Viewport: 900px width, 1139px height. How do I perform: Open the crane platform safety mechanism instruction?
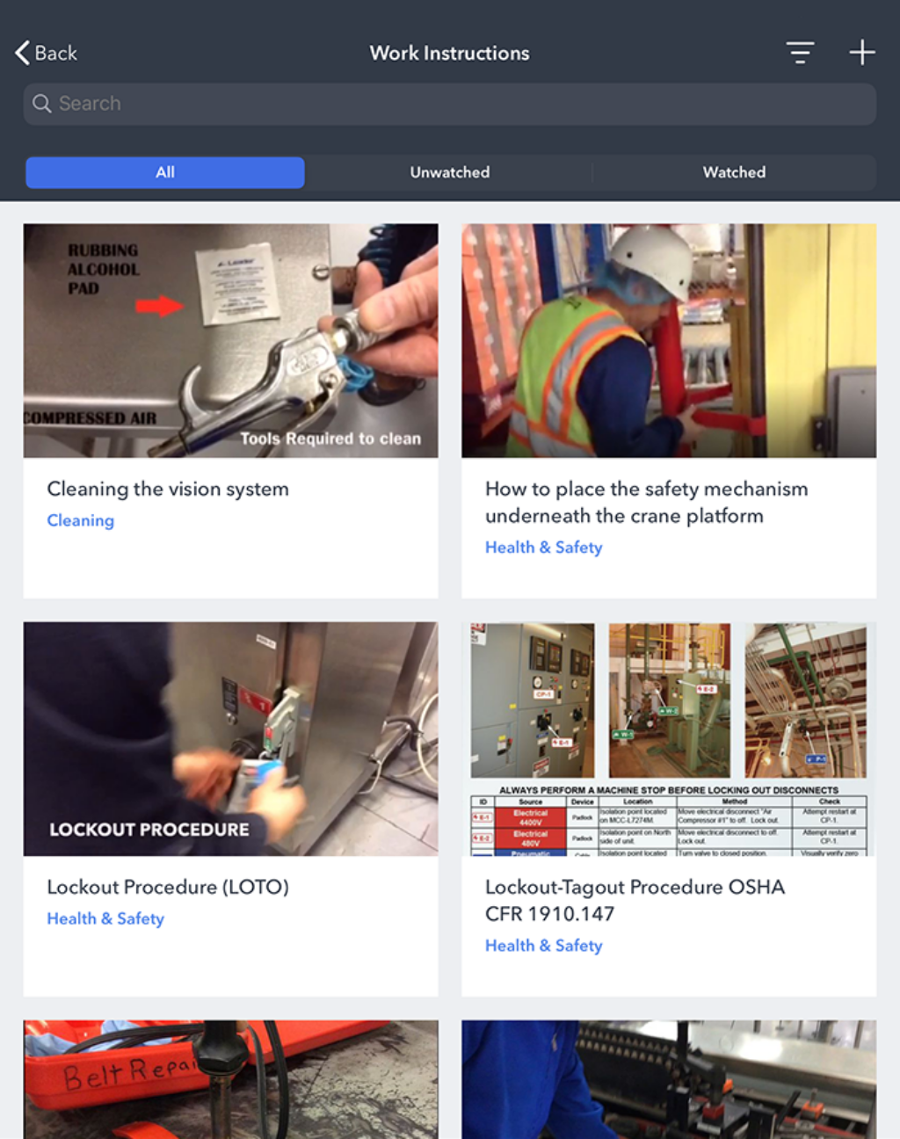pyautogui.click(x=646, y=502)
